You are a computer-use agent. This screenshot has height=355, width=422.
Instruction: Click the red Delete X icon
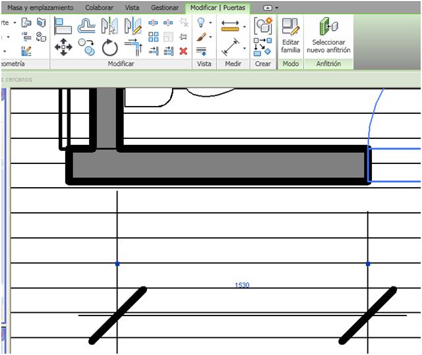(183, 51)
